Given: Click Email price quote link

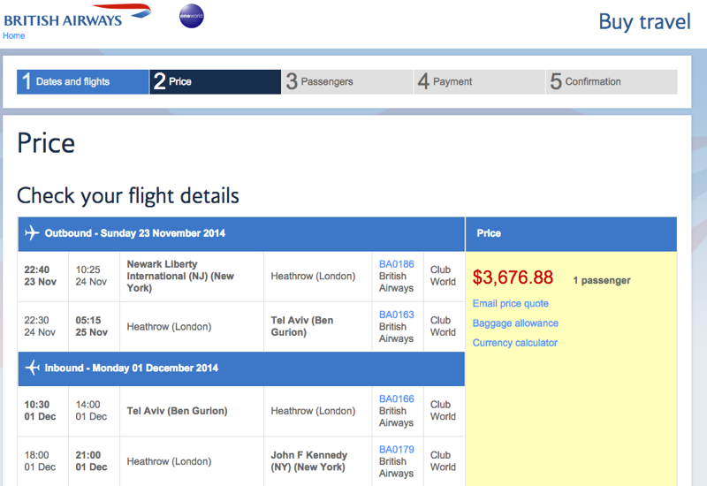Looking at the screenshot, I should pos(511,303).
